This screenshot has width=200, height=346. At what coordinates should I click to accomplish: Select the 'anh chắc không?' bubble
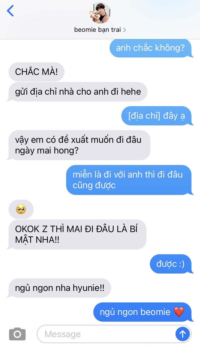click(150, 48)
